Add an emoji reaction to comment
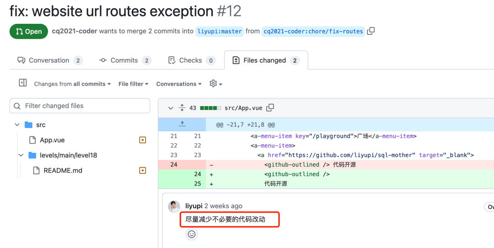The image size is (494, 248). click(x=192, y=234)
